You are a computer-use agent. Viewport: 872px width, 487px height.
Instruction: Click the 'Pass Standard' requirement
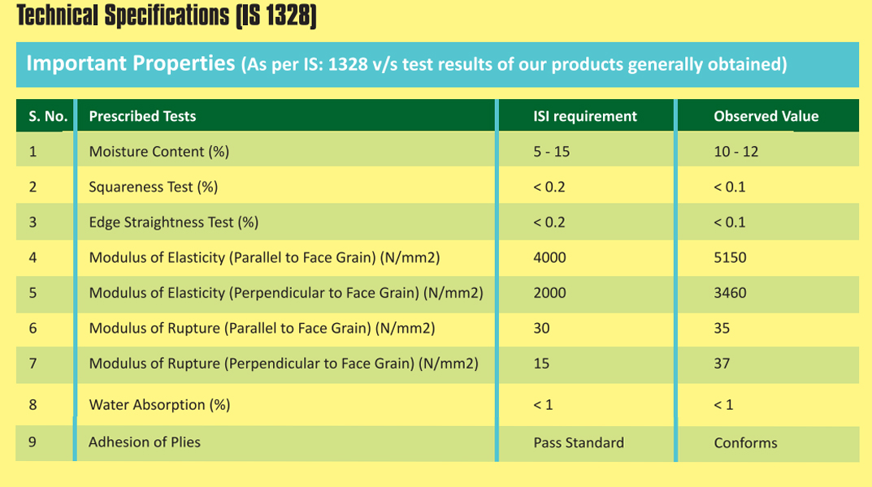[x=579, y=442]
